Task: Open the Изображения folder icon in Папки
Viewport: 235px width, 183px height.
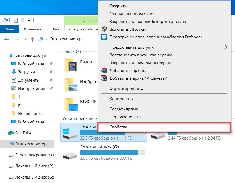Action: click(71, 85)
